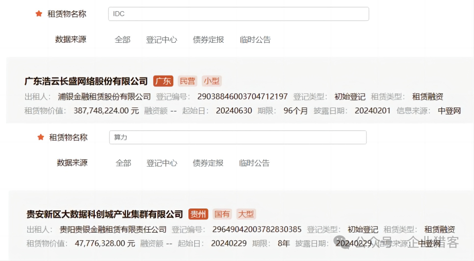Image resolution: width=474 pixels, height=261 pixels.
Task: Click the 算力 lease item name input field
Action: click(238, 137)
